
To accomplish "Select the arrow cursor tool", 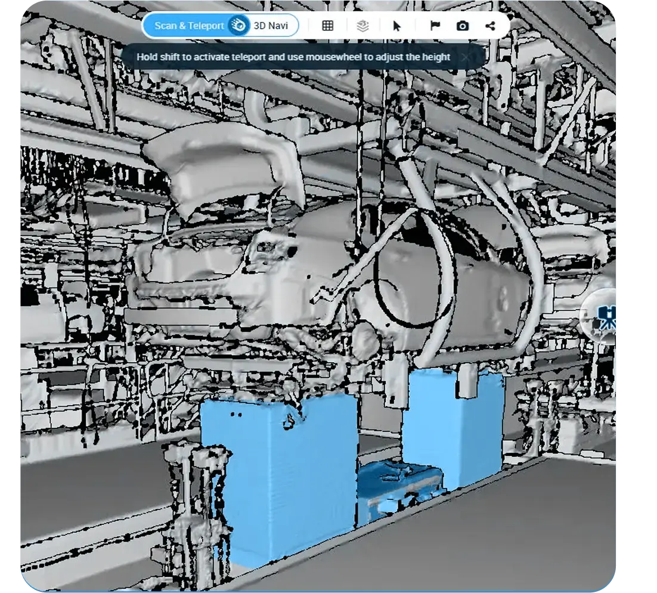I will [397, 26].
